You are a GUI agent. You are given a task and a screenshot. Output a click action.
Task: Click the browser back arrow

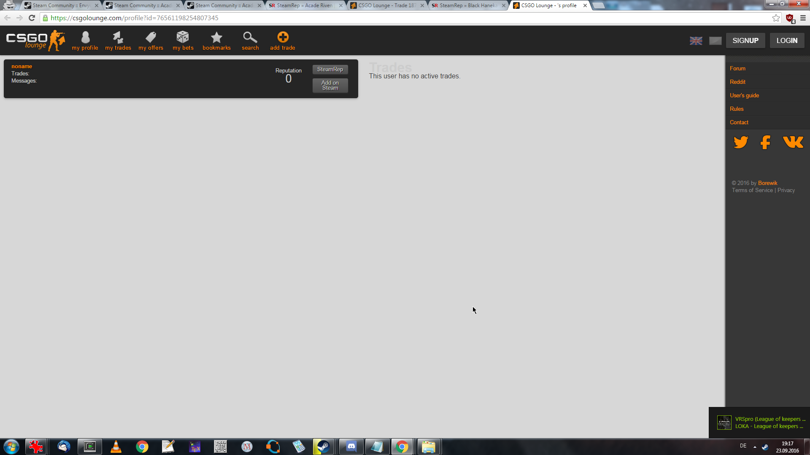pos(7,18)
